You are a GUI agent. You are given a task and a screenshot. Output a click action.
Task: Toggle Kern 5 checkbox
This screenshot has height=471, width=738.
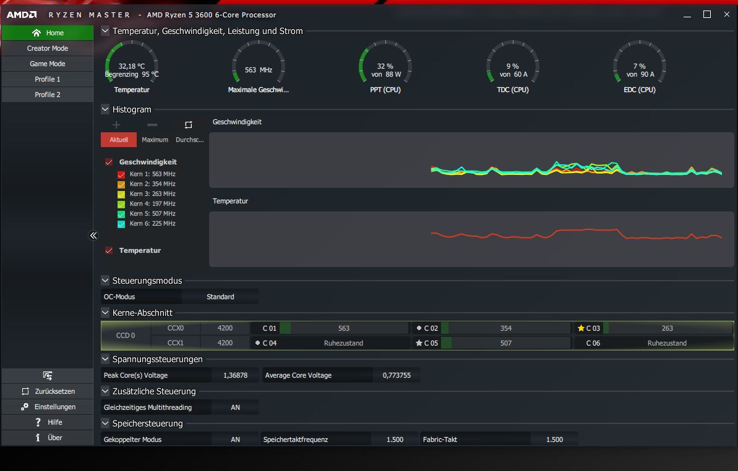point(121,214)
